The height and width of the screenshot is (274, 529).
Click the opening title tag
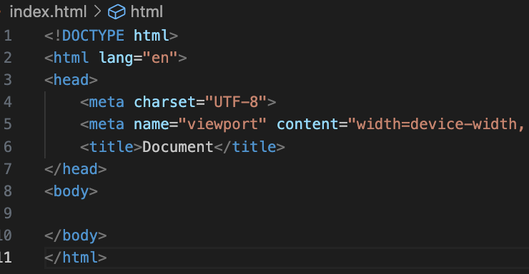111,147
